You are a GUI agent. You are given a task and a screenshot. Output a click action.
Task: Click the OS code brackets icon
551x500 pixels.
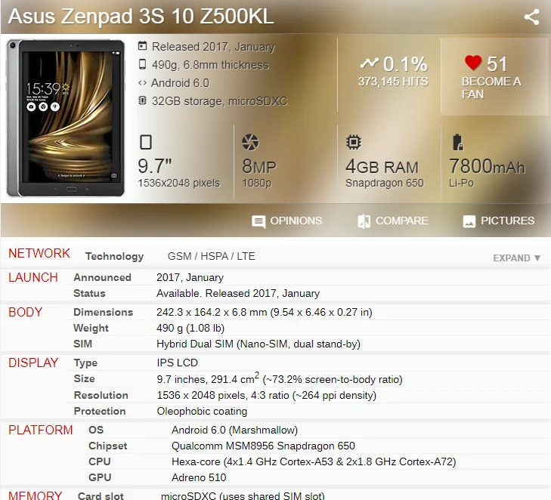pos(142,83)
